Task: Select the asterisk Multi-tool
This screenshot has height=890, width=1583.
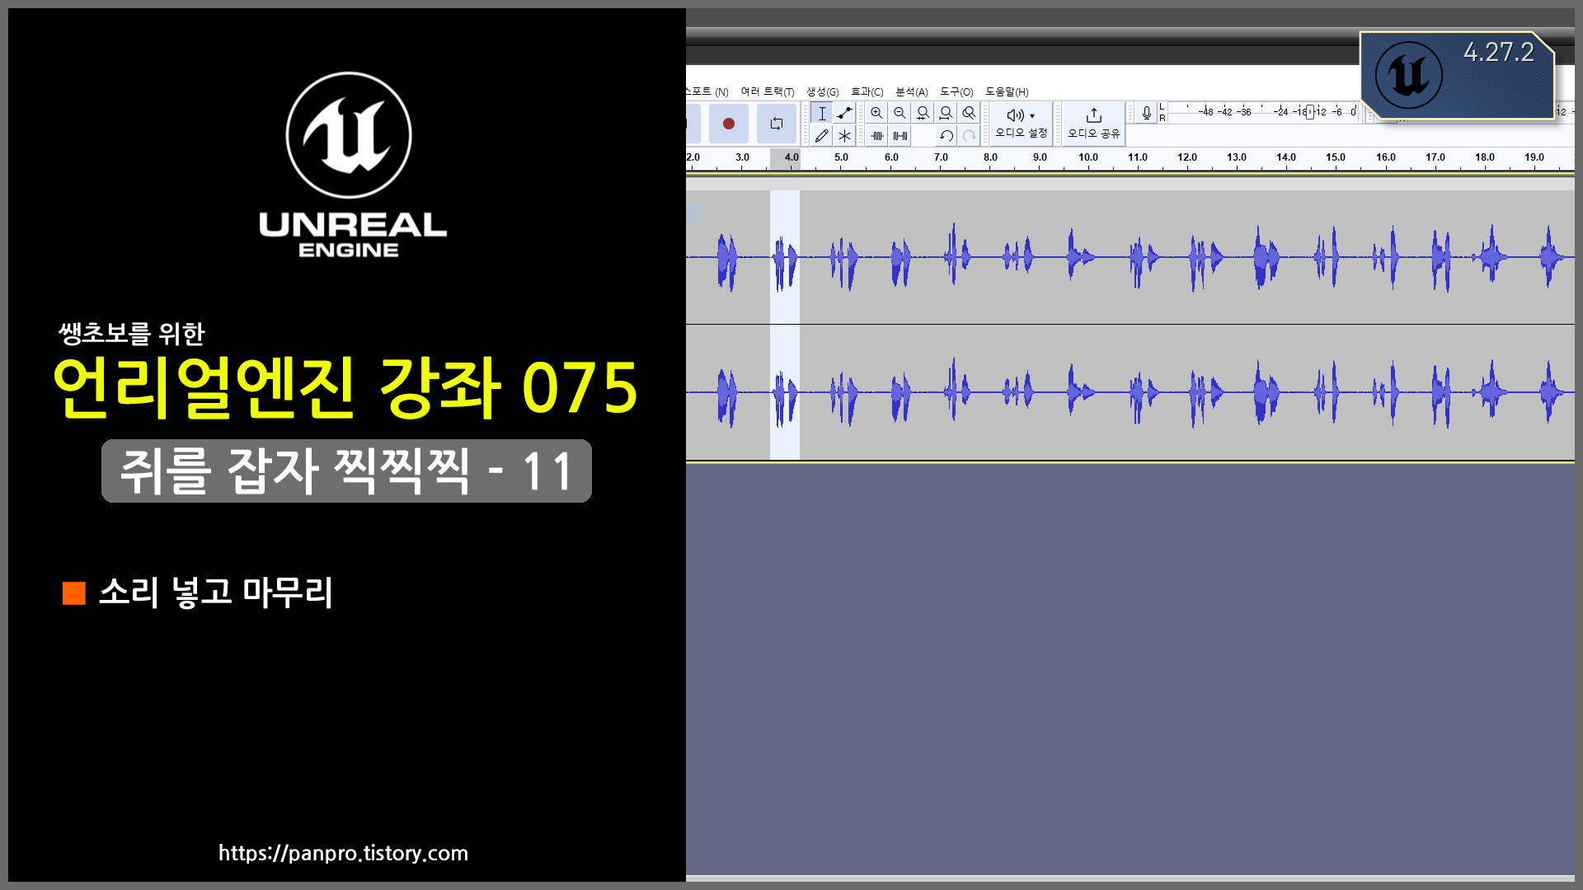Action: pos(844,136)
